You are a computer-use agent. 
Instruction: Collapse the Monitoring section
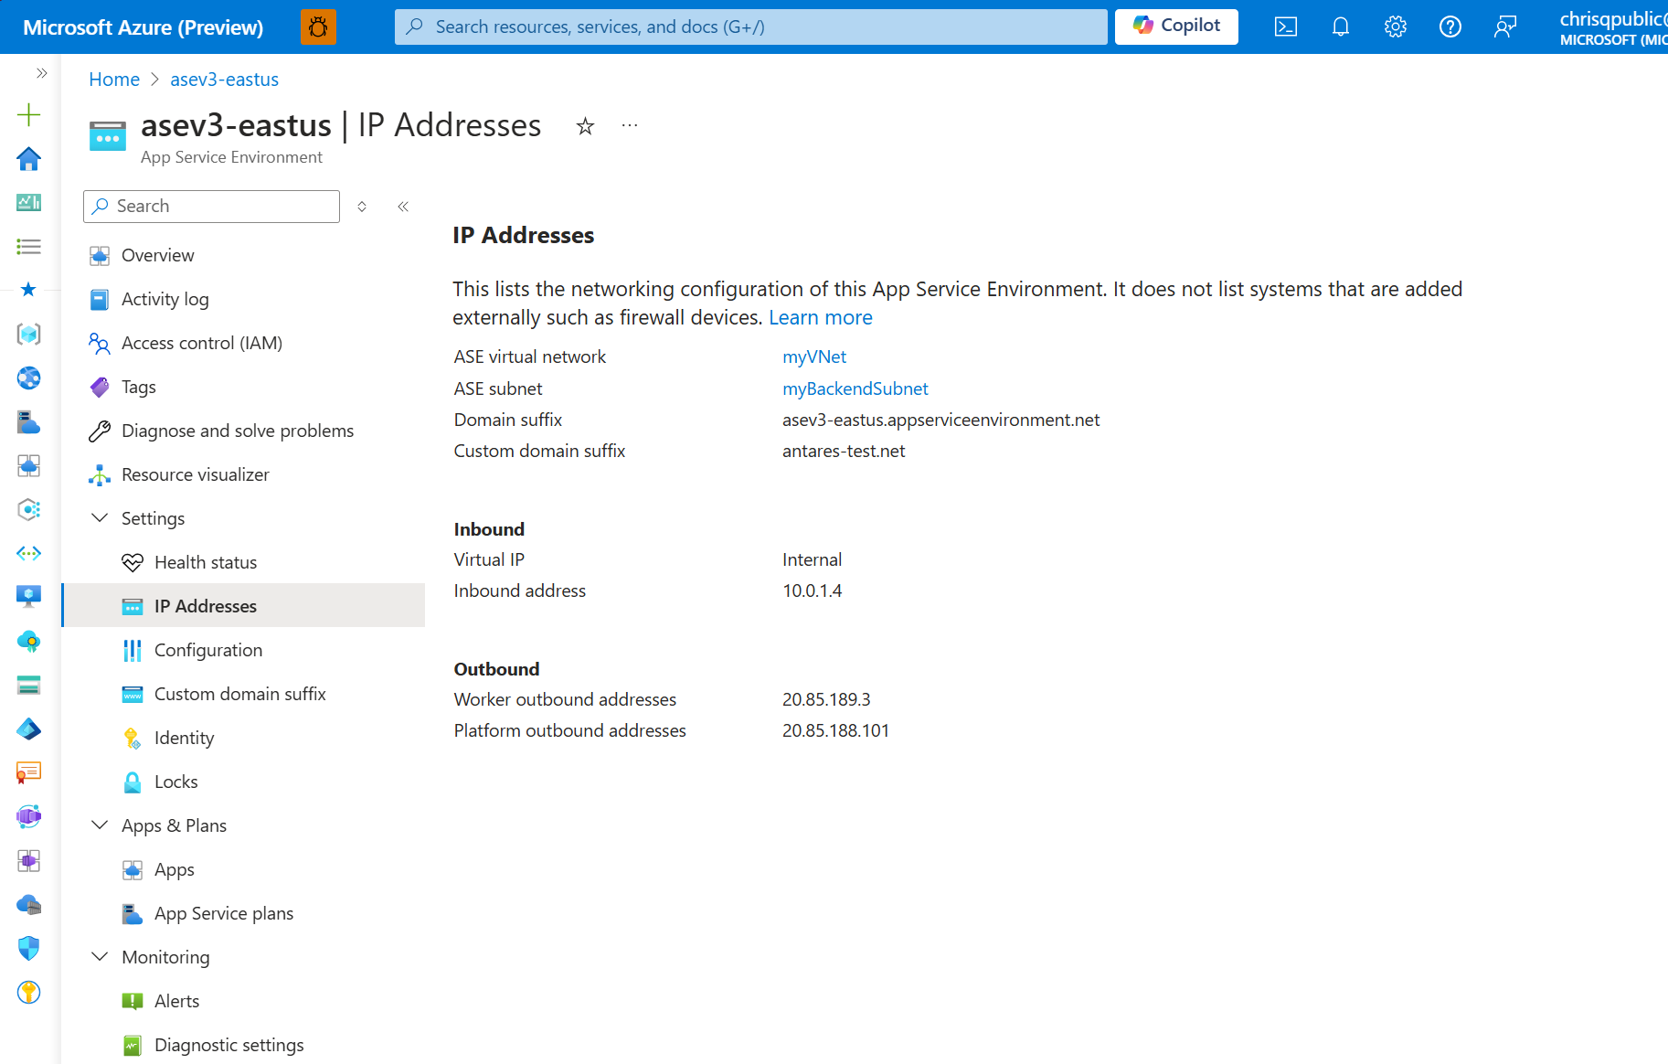[x=100, y=957]
